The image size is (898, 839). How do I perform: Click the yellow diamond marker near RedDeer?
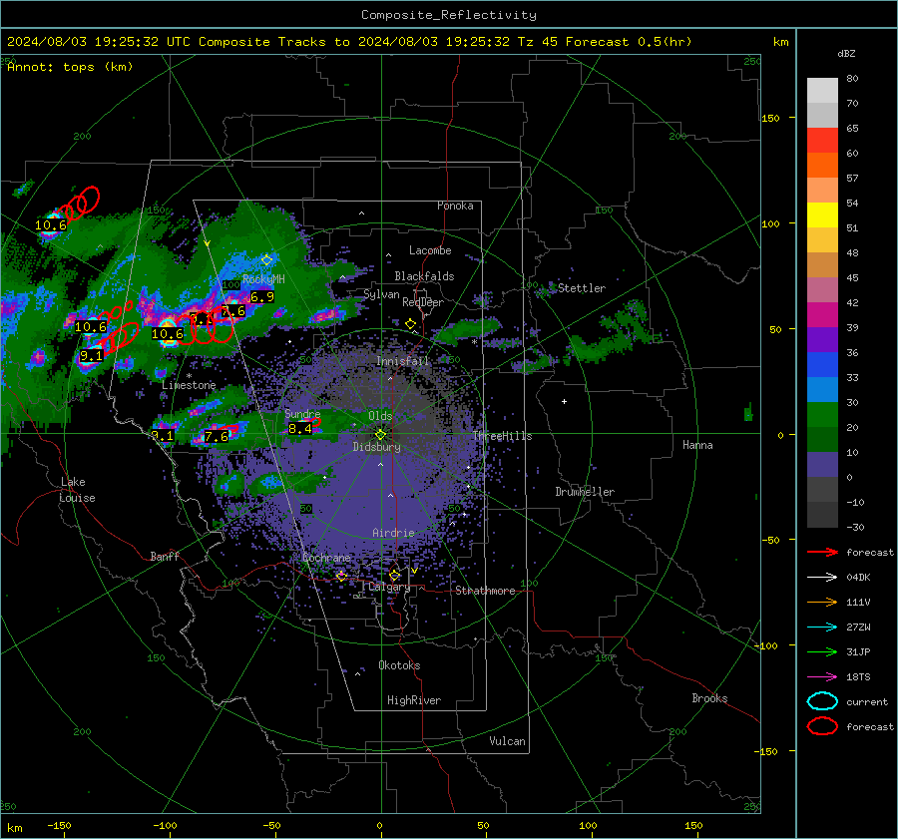pos(410,324)
